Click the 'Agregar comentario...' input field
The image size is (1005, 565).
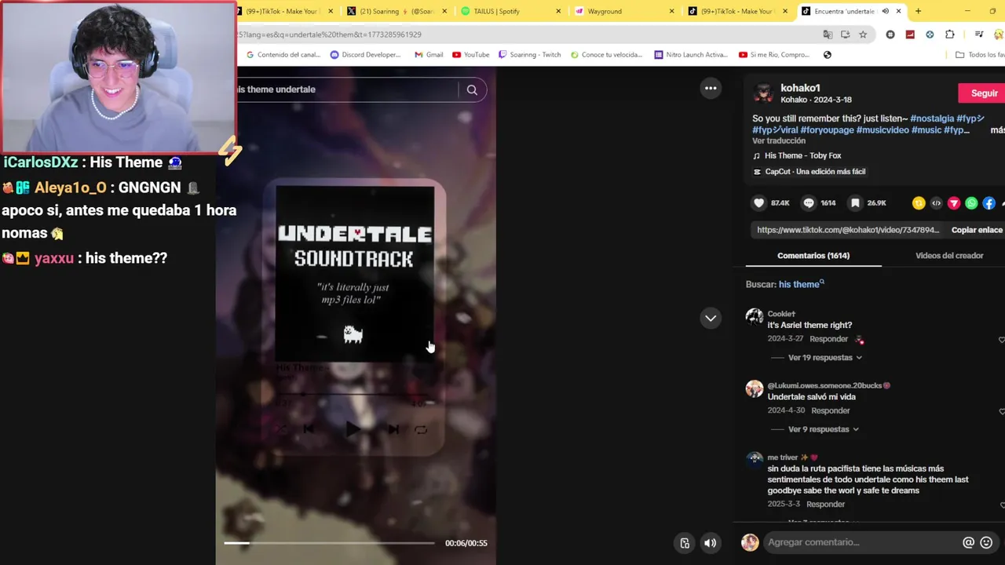pyautogui.click(x=862, y=542)
